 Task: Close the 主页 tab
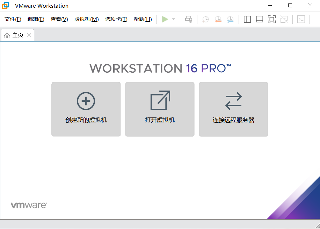pos(29,35)
